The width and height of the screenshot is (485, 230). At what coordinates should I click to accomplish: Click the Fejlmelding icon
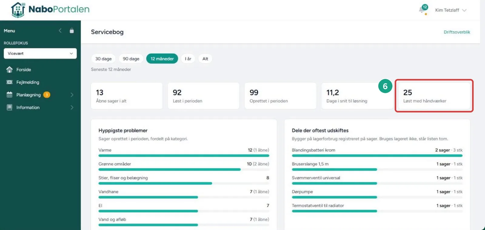[x=9, y=82]
